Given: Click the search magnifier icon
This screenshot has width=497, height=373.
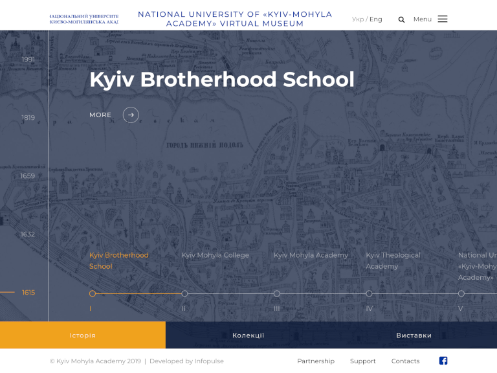Looking at the screenshot, I should [401, 19].
